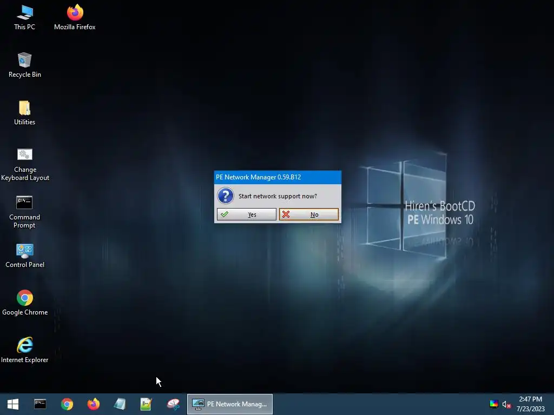Select the Command Prompt desktop shortcut
The width and height of the screenshot is (554, 415).
click(x=24, y=212)
